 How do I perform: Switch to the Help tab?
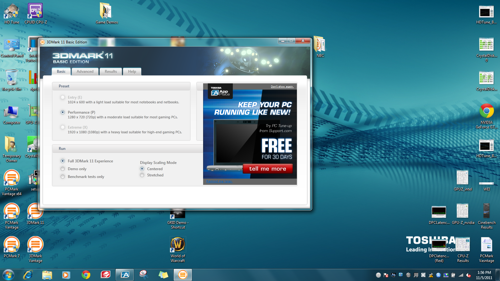[x=132, y=71]
